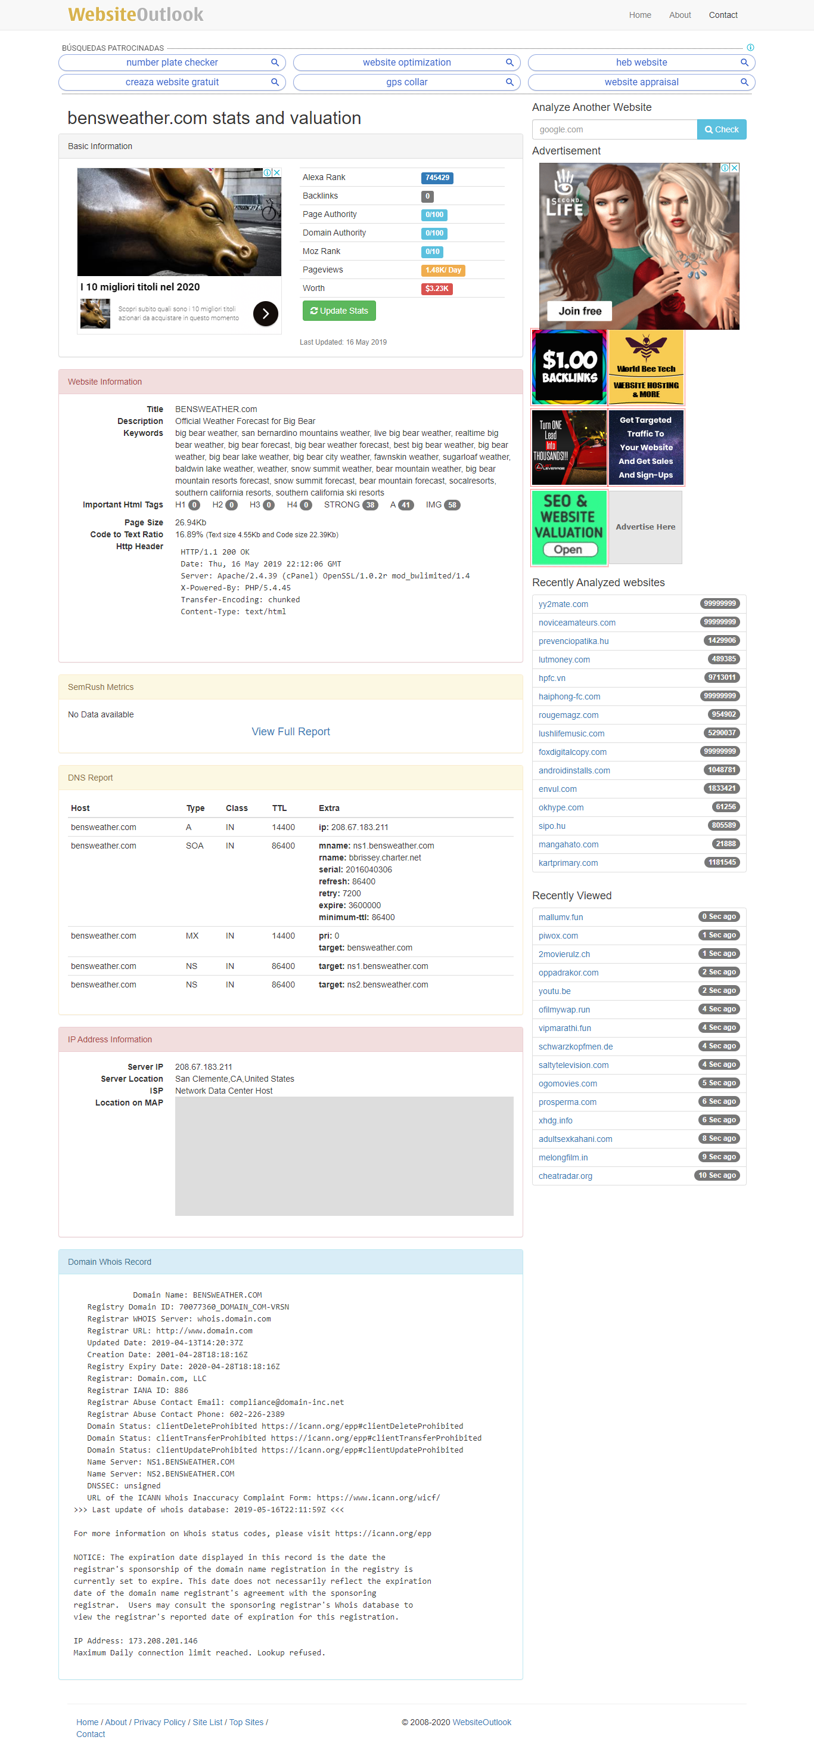Open rougemagz.com link
Screen dimensions: 814x1746
pos(569,715)
